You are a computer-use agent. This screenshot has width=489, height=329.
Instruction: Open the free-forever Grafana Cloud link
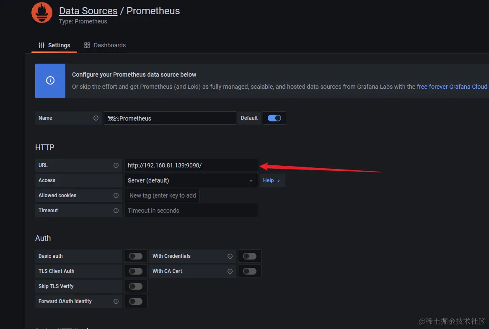point(452,87)
